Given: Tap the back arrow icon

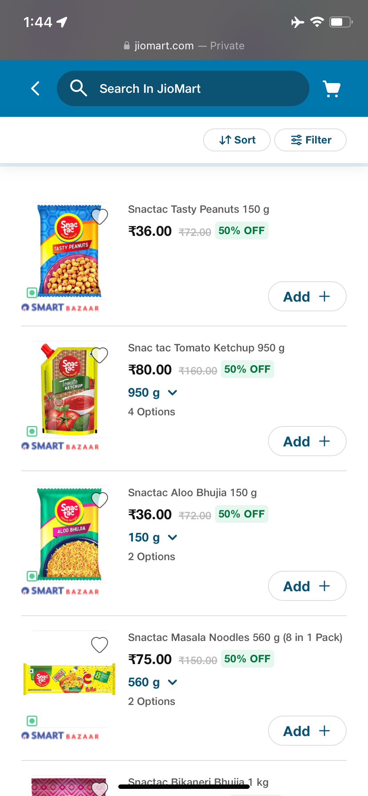Looking at the screenshot, I should (x=36, y=88).
